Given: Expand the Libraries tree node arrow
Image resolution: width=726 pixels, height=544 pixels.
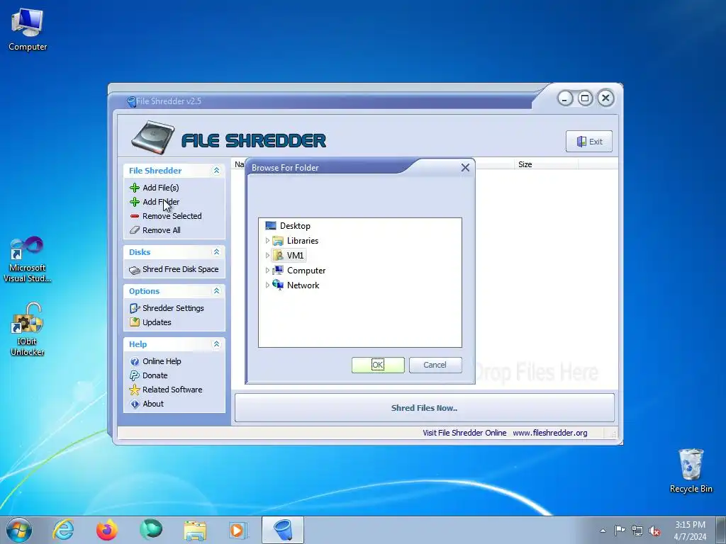Looking at the screenshot, I should 267,241.
